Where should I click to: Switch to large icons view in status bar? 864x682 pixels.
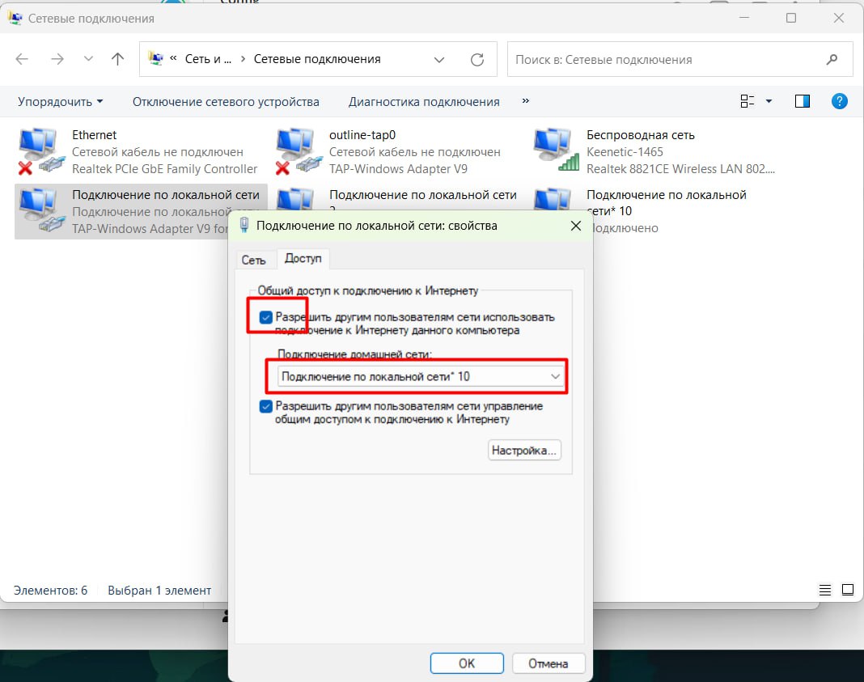[x=847, y=590]
